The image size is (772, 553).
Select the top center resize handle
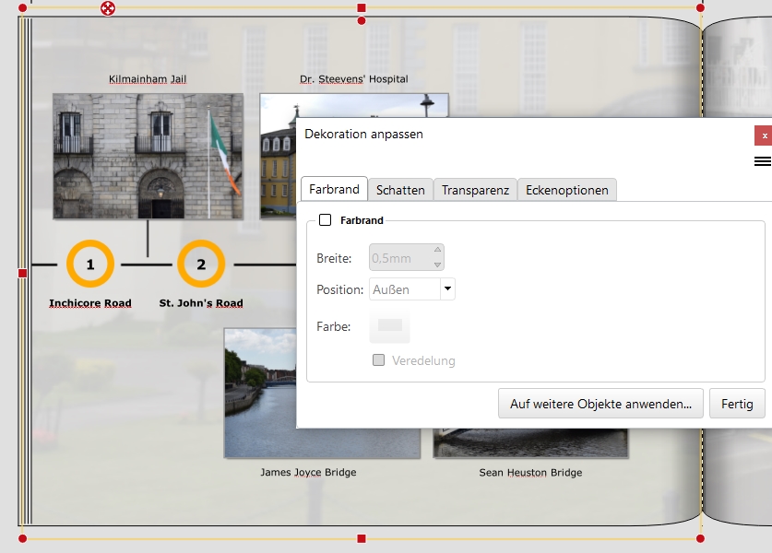(x=362, y=7)
